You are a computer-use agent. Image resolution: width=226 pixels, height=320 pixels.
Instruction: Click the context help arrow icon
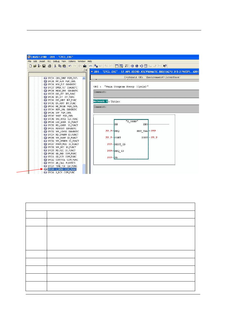coord(165,66)
